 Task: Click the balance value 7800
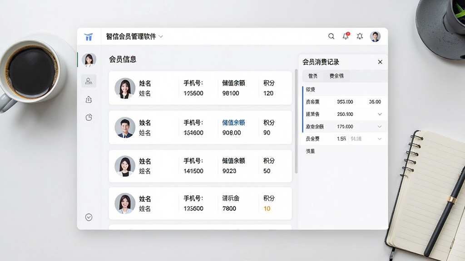click(229, 208)
